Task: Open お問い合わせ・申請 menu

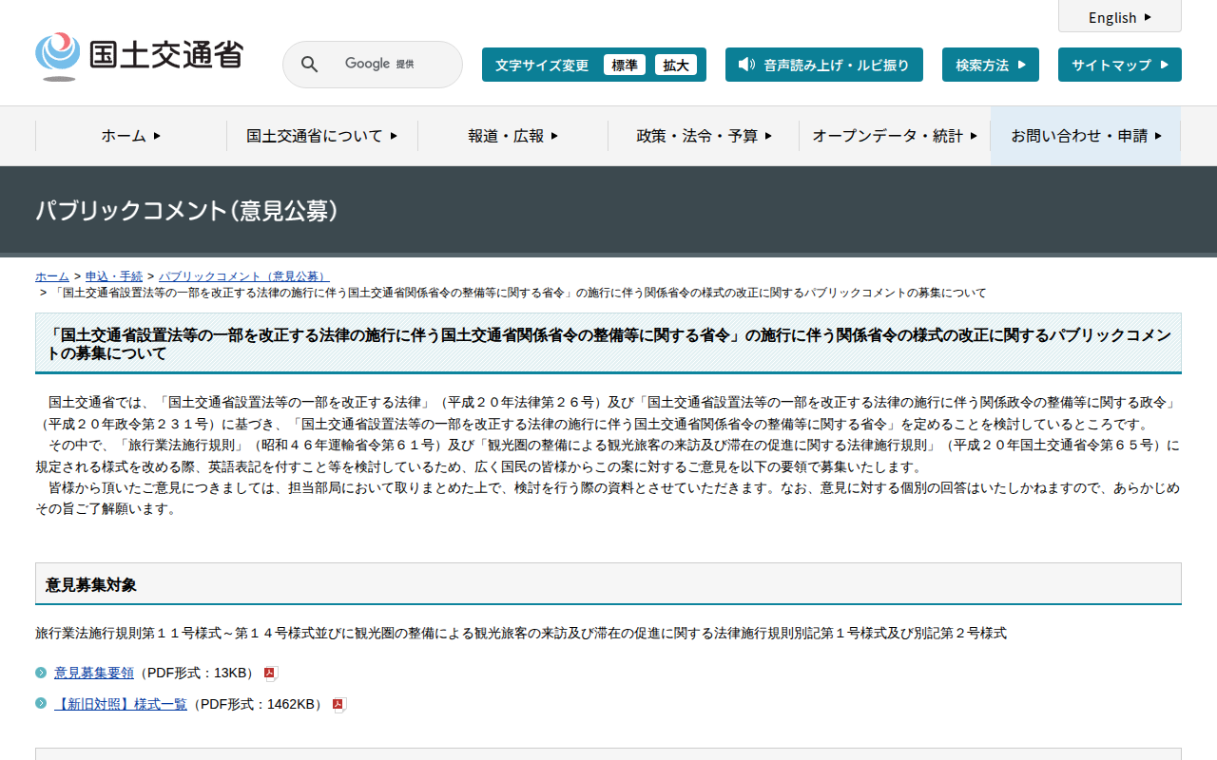Action: coord(1086,136)
